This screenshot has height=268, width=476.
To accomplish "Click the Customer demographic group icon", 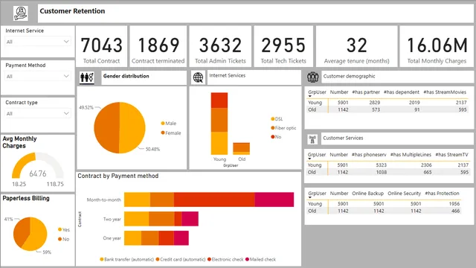I will tap(312, 77).
